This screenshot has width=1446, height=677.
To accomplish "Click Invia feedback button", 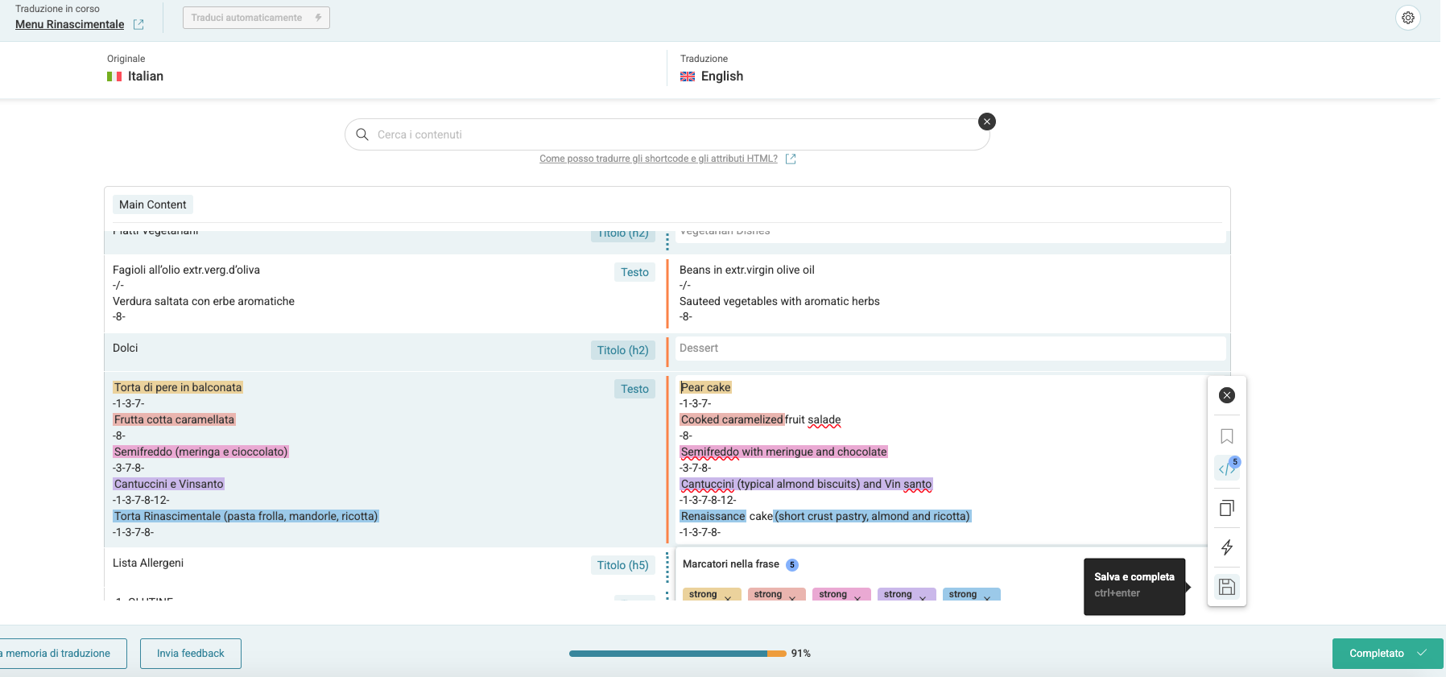I will pyautogui.click(x=191, y=654).
